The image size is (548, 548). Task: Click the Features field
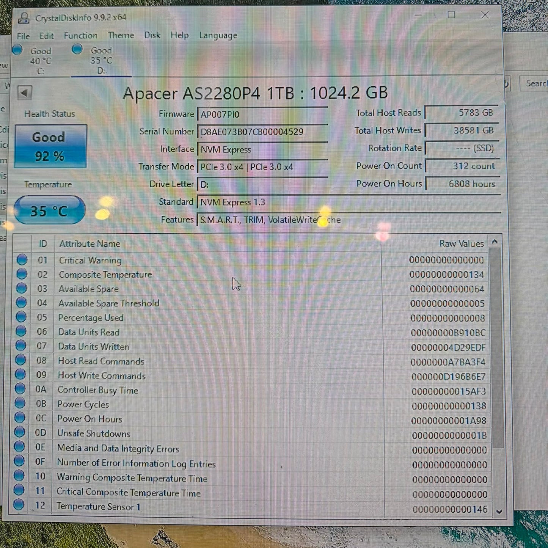click(x=349, y=220)
